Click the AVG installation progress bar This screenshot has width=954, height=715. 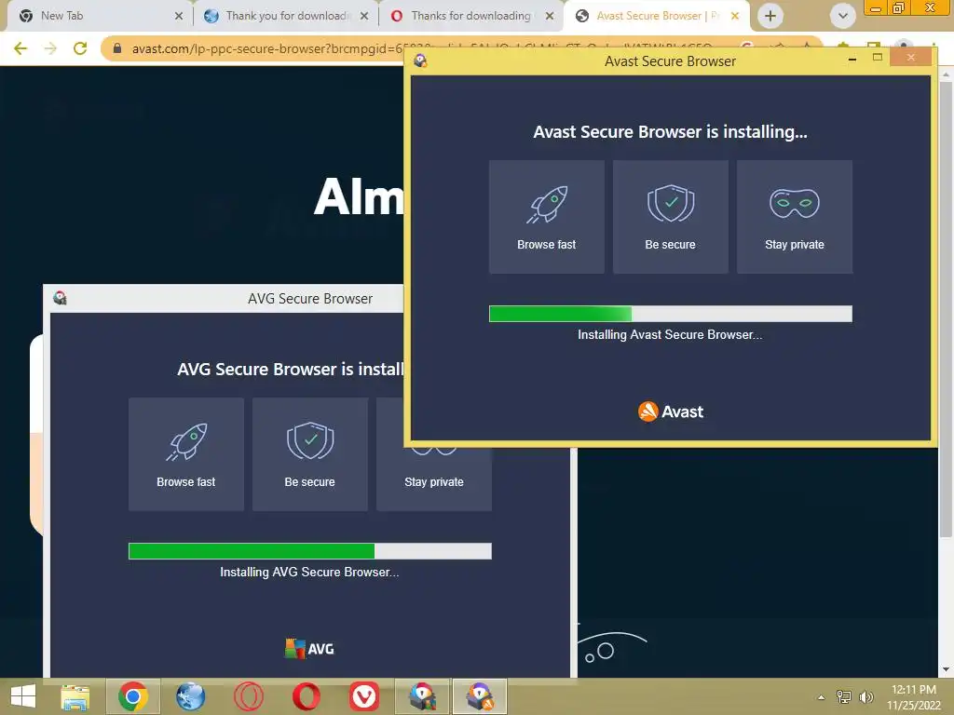coord(310,551)
